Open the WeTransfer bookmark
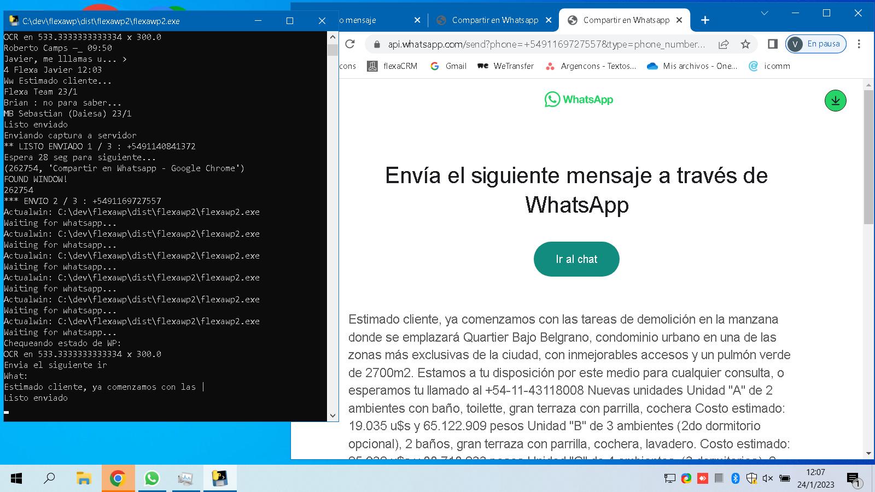The width and height of the screenshot is (875, 492). (x=505, y=66)
